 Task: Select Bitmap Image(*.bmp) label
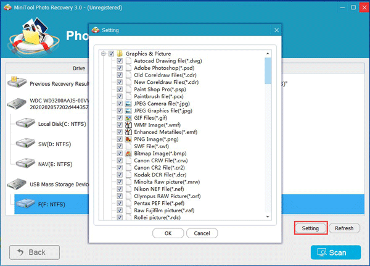click(160, 153)
